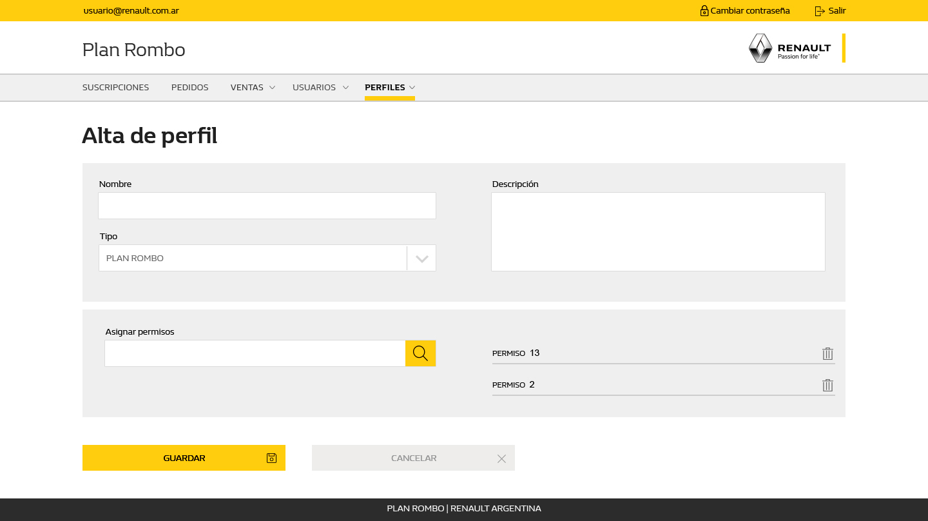Screen dimensions: 928x521
Task: Click the usuario@renault.com.ar account text
Action: 131,11
